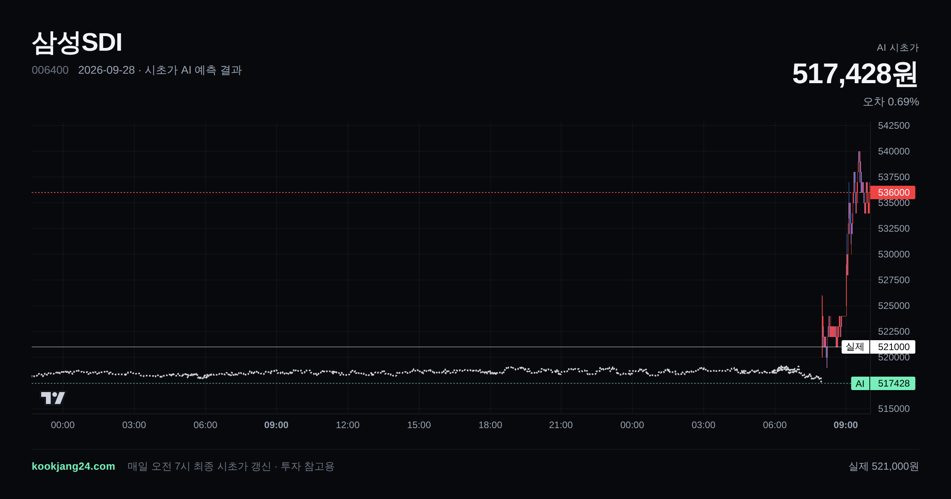Click the TradingView logo icon
The image size is (951, 499).
53,398
